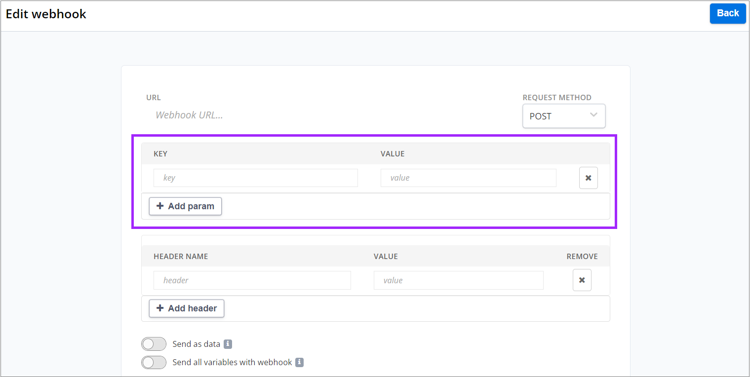
Task: Click inside the parameter value field
Action: tap(468, 178)
